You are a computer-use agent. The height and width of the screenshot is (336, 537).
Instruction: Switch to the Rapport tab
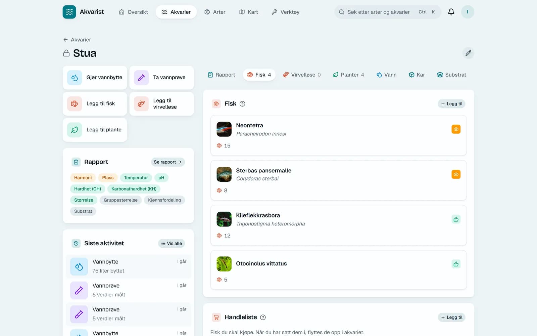[221, 75]
